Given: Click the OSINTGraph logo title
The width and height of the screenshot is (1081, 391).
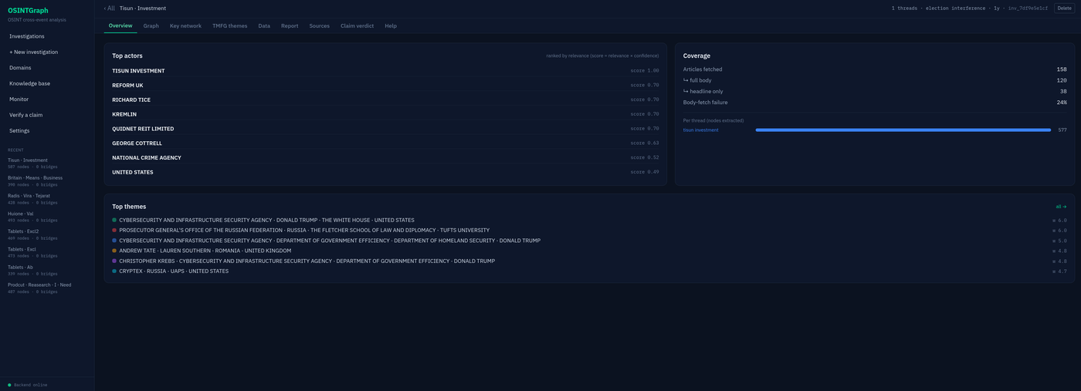Looking at the screenshot, I should (28, 11).
